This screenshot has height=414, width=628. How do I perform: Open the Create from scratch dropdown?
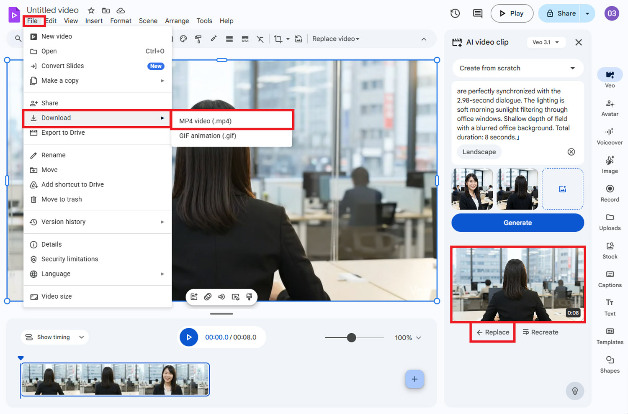(x=517, y=68)
